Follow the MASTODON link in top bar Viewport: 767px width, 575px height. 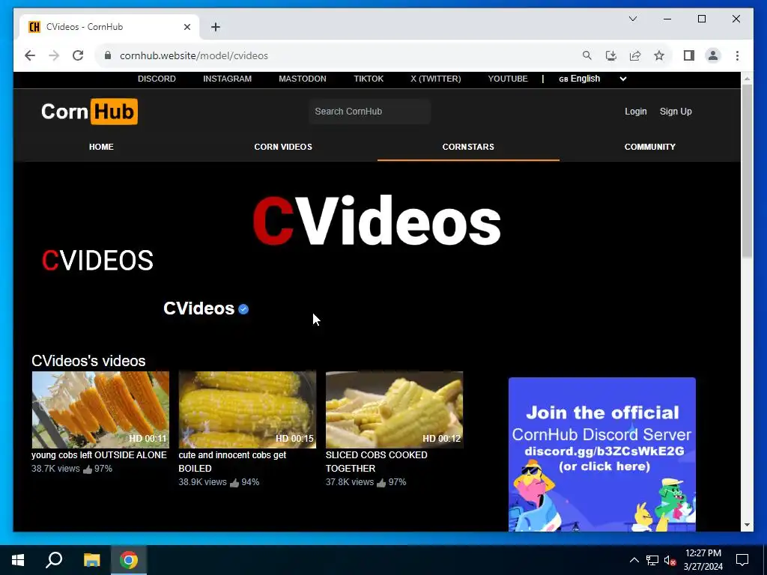[x=303, y=79]
